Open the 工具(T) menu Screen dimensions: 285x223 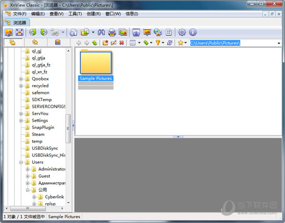coord(75,14)
